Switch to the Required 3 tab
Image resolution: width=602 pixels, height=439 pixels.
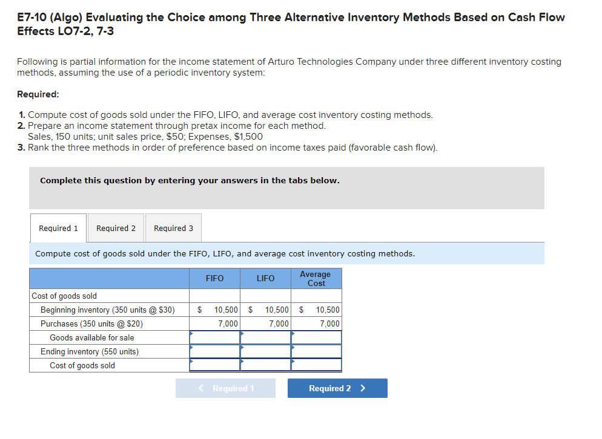[x=173, y=228]
